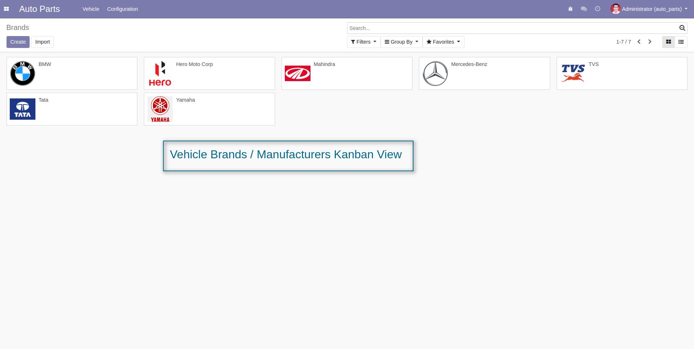Click the Auto Parts app title

[39, 9]
